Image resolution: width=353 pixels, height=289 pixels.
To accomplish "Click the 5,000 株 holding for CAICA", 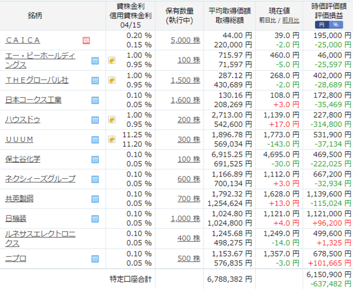I will pyautogui.click(x=185, y=40).
